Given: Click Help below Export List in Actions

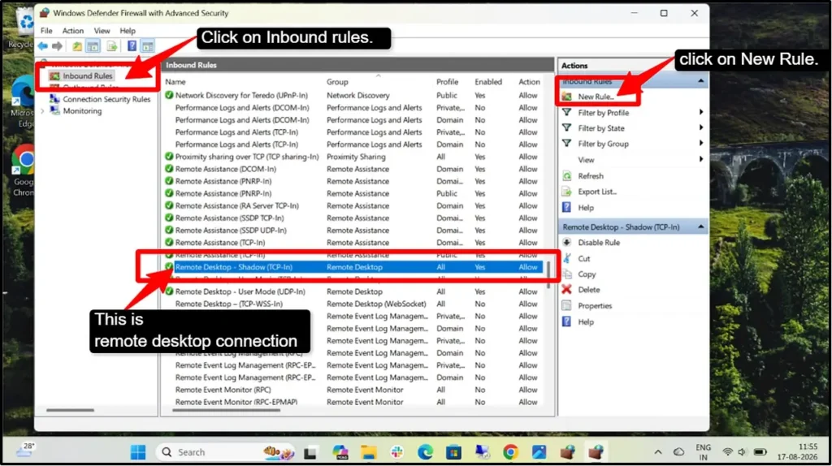Looking at the screenshot, I should [x=585, y=208].
